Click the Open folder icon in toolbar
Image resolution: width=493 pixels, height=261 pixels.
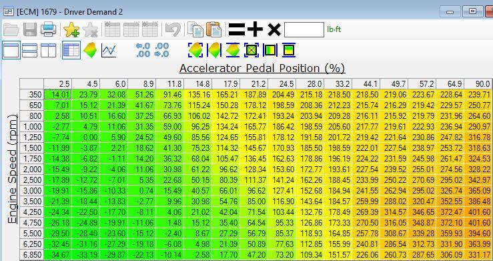pos(11,29)
